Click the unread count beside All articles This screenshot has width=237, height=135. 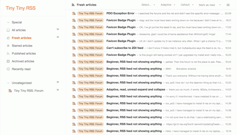coord(58,29)
